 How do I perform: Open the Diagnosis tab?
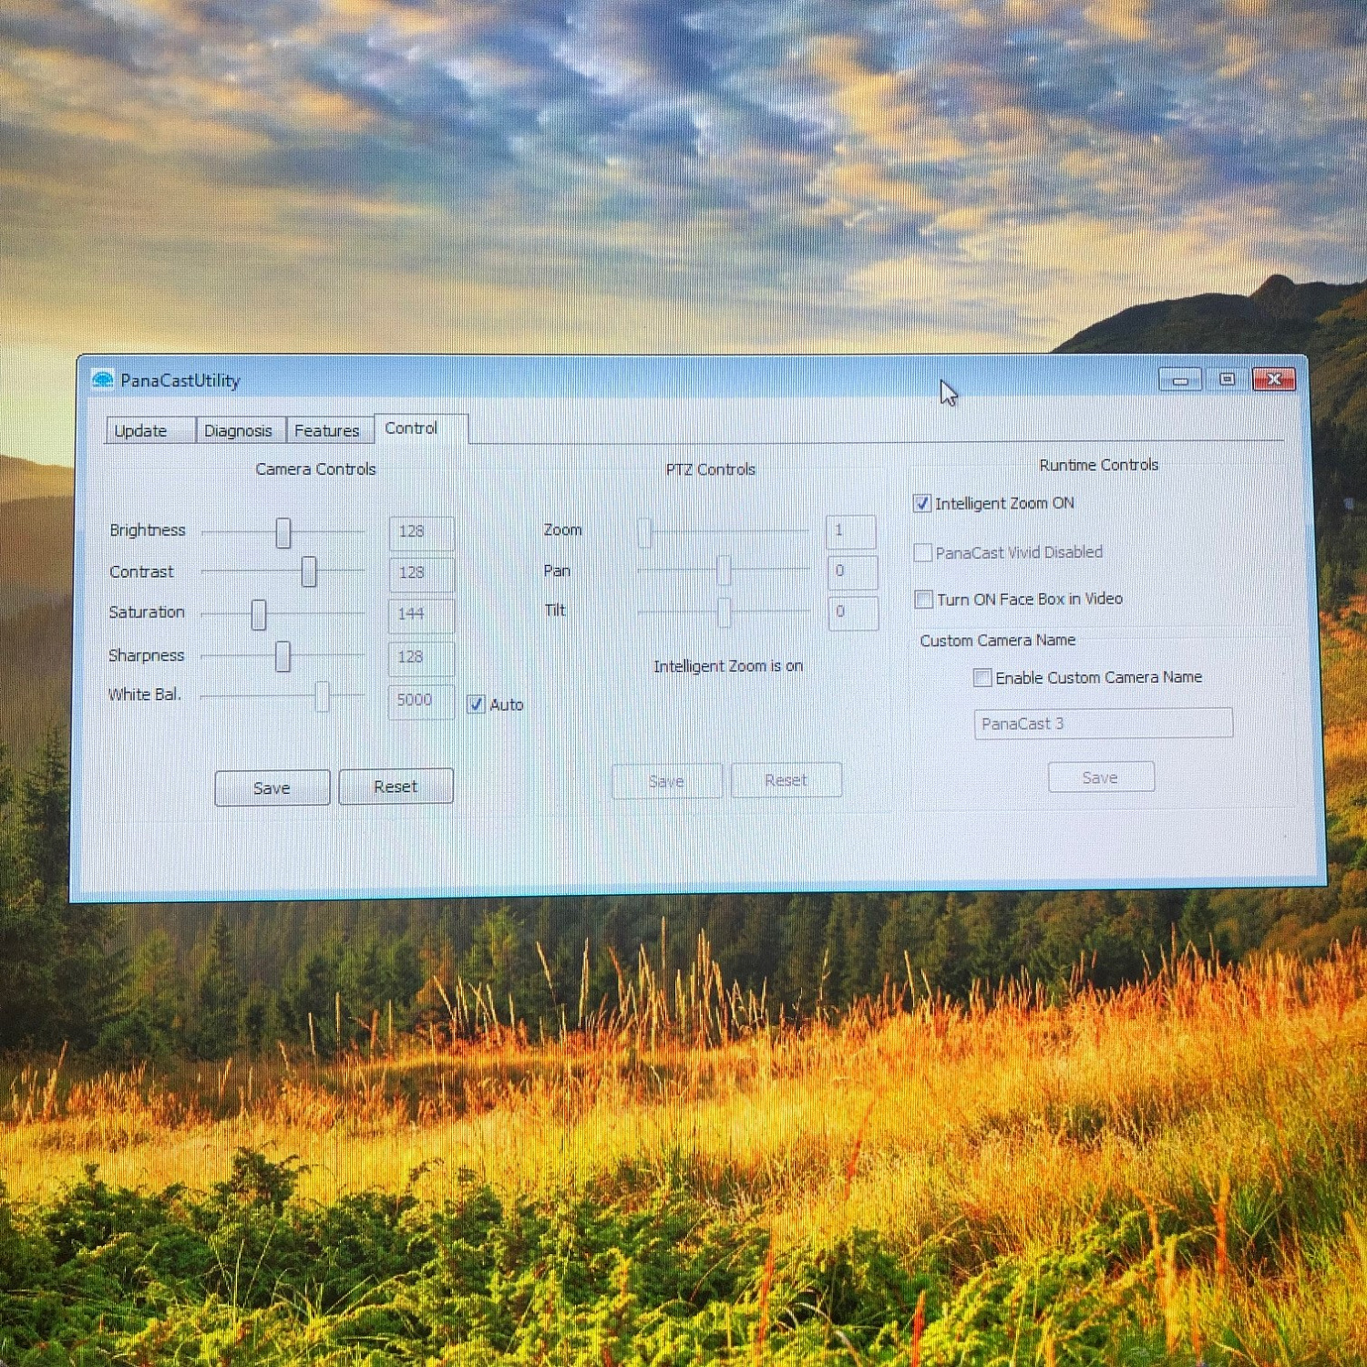coord(239,431)
